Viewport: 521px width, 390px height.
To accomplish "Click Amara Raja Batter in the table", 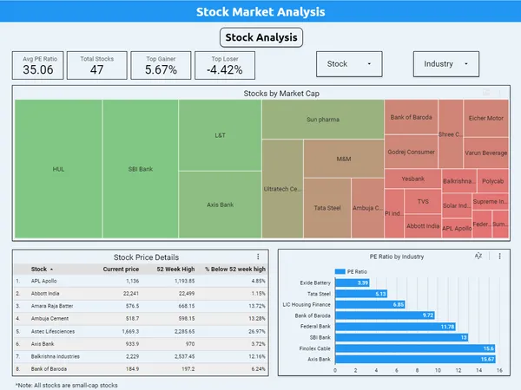I will point(52,306).
